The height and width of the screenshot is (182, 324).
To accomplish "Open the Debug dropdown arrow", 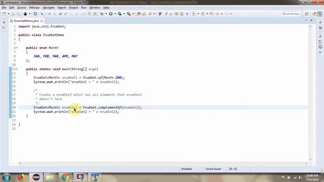I will point(106,14).
